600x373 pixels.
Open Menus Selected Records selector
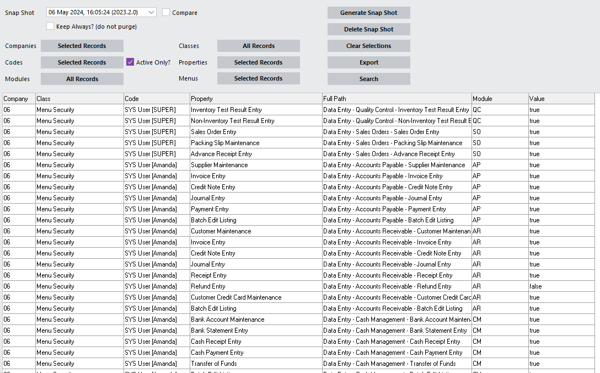pos(259,78)
